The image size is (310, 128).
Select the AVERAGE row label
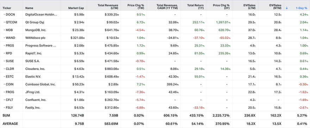pyautogui.click(x=10, y=124)
